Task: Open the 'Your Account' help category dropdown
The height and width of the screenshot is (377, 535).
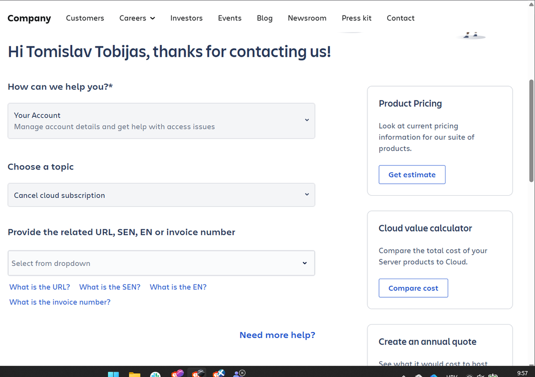Action: coord(161,121)
